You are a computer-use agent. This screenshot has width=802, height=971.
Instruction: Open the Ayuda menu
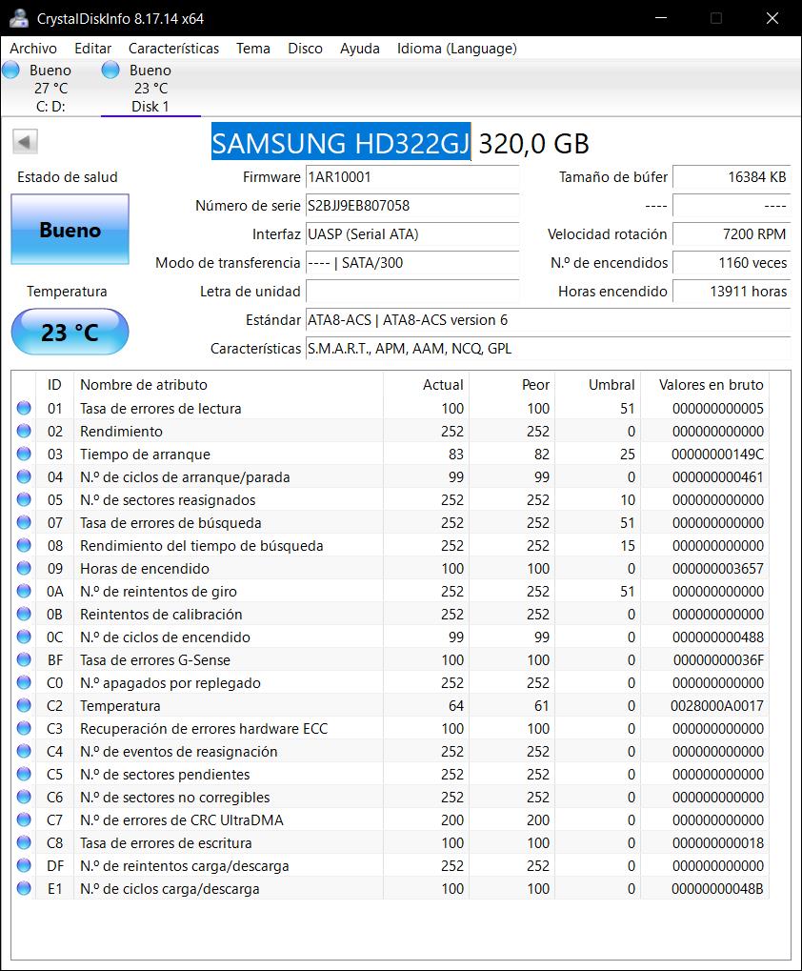(359, 49)
